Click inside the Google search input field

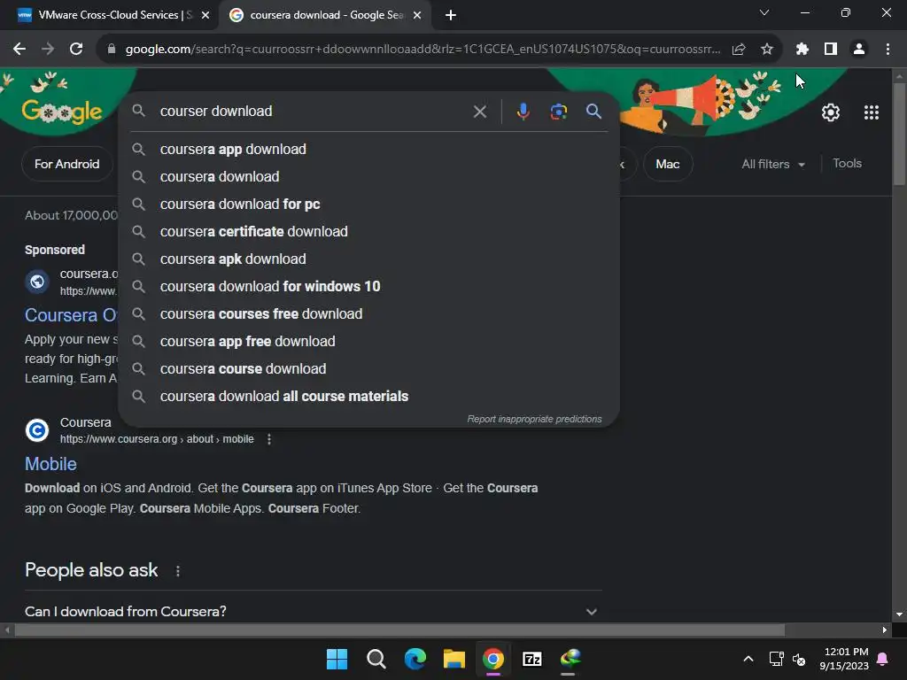tap(313, 111)
